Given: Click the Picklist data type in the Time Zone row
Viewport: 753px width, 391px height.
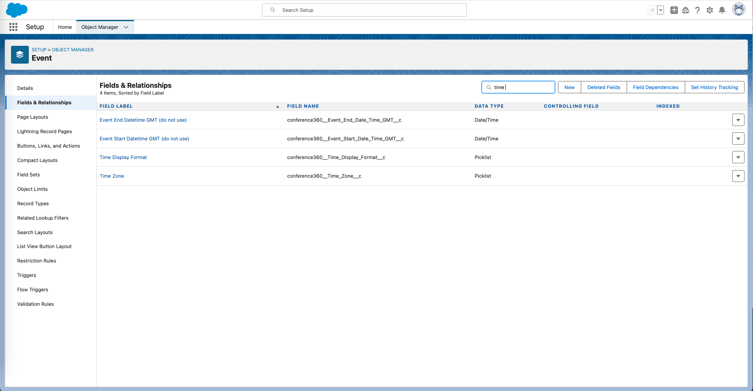Looking at the screenshot, I should tap(483, 176).
